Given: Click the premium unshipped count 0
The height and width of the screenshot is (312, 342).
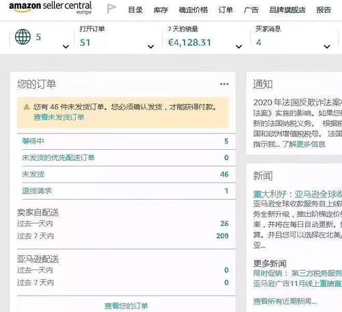Looking at the screenshot, I should (x=226, y=157).
